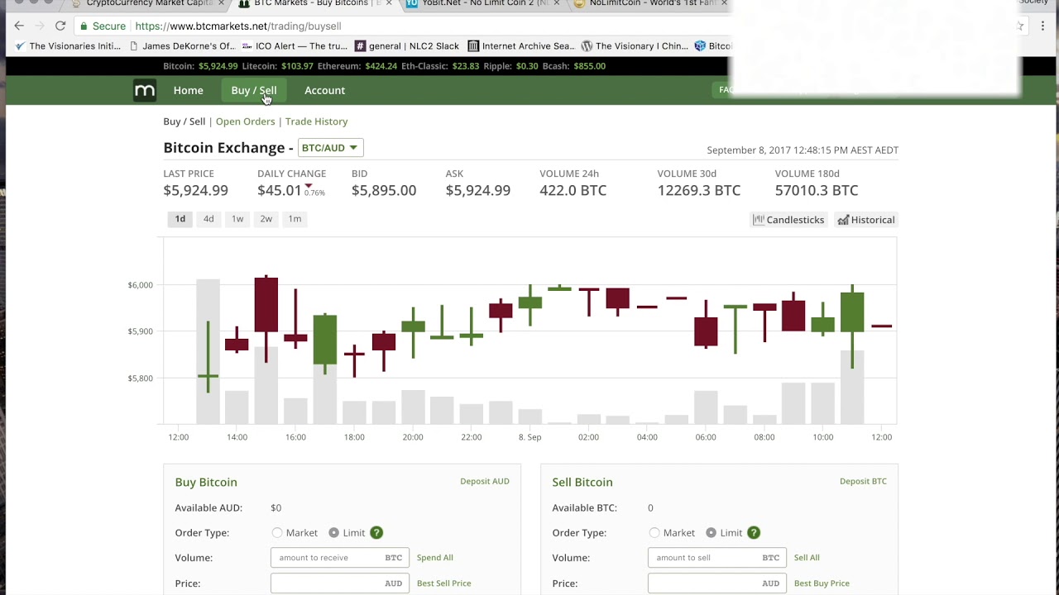Click the Ethereum $424.24 ticker price
This screenshot has width=1059, height=595.
tap(381, 66)
